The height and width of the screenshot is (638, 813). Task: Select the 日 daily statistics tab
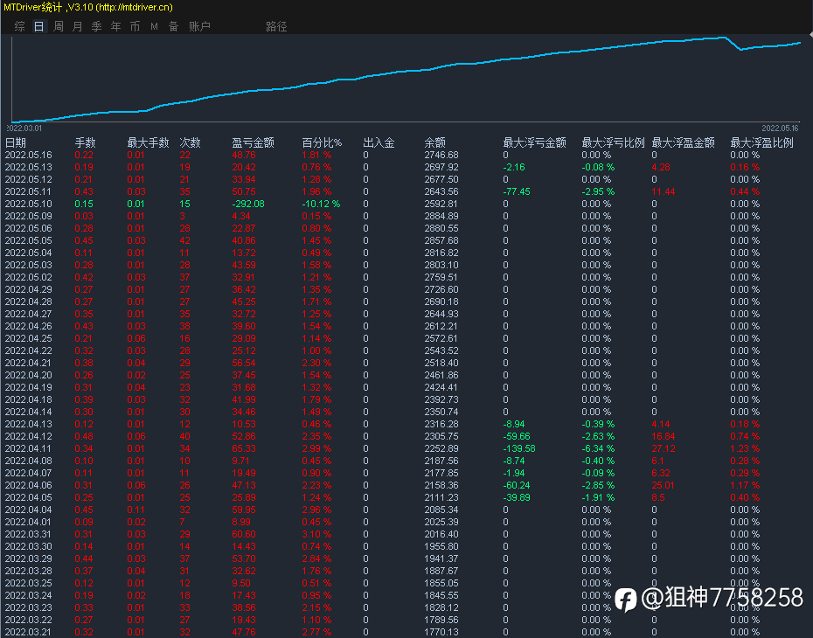[x=38, y=26]
